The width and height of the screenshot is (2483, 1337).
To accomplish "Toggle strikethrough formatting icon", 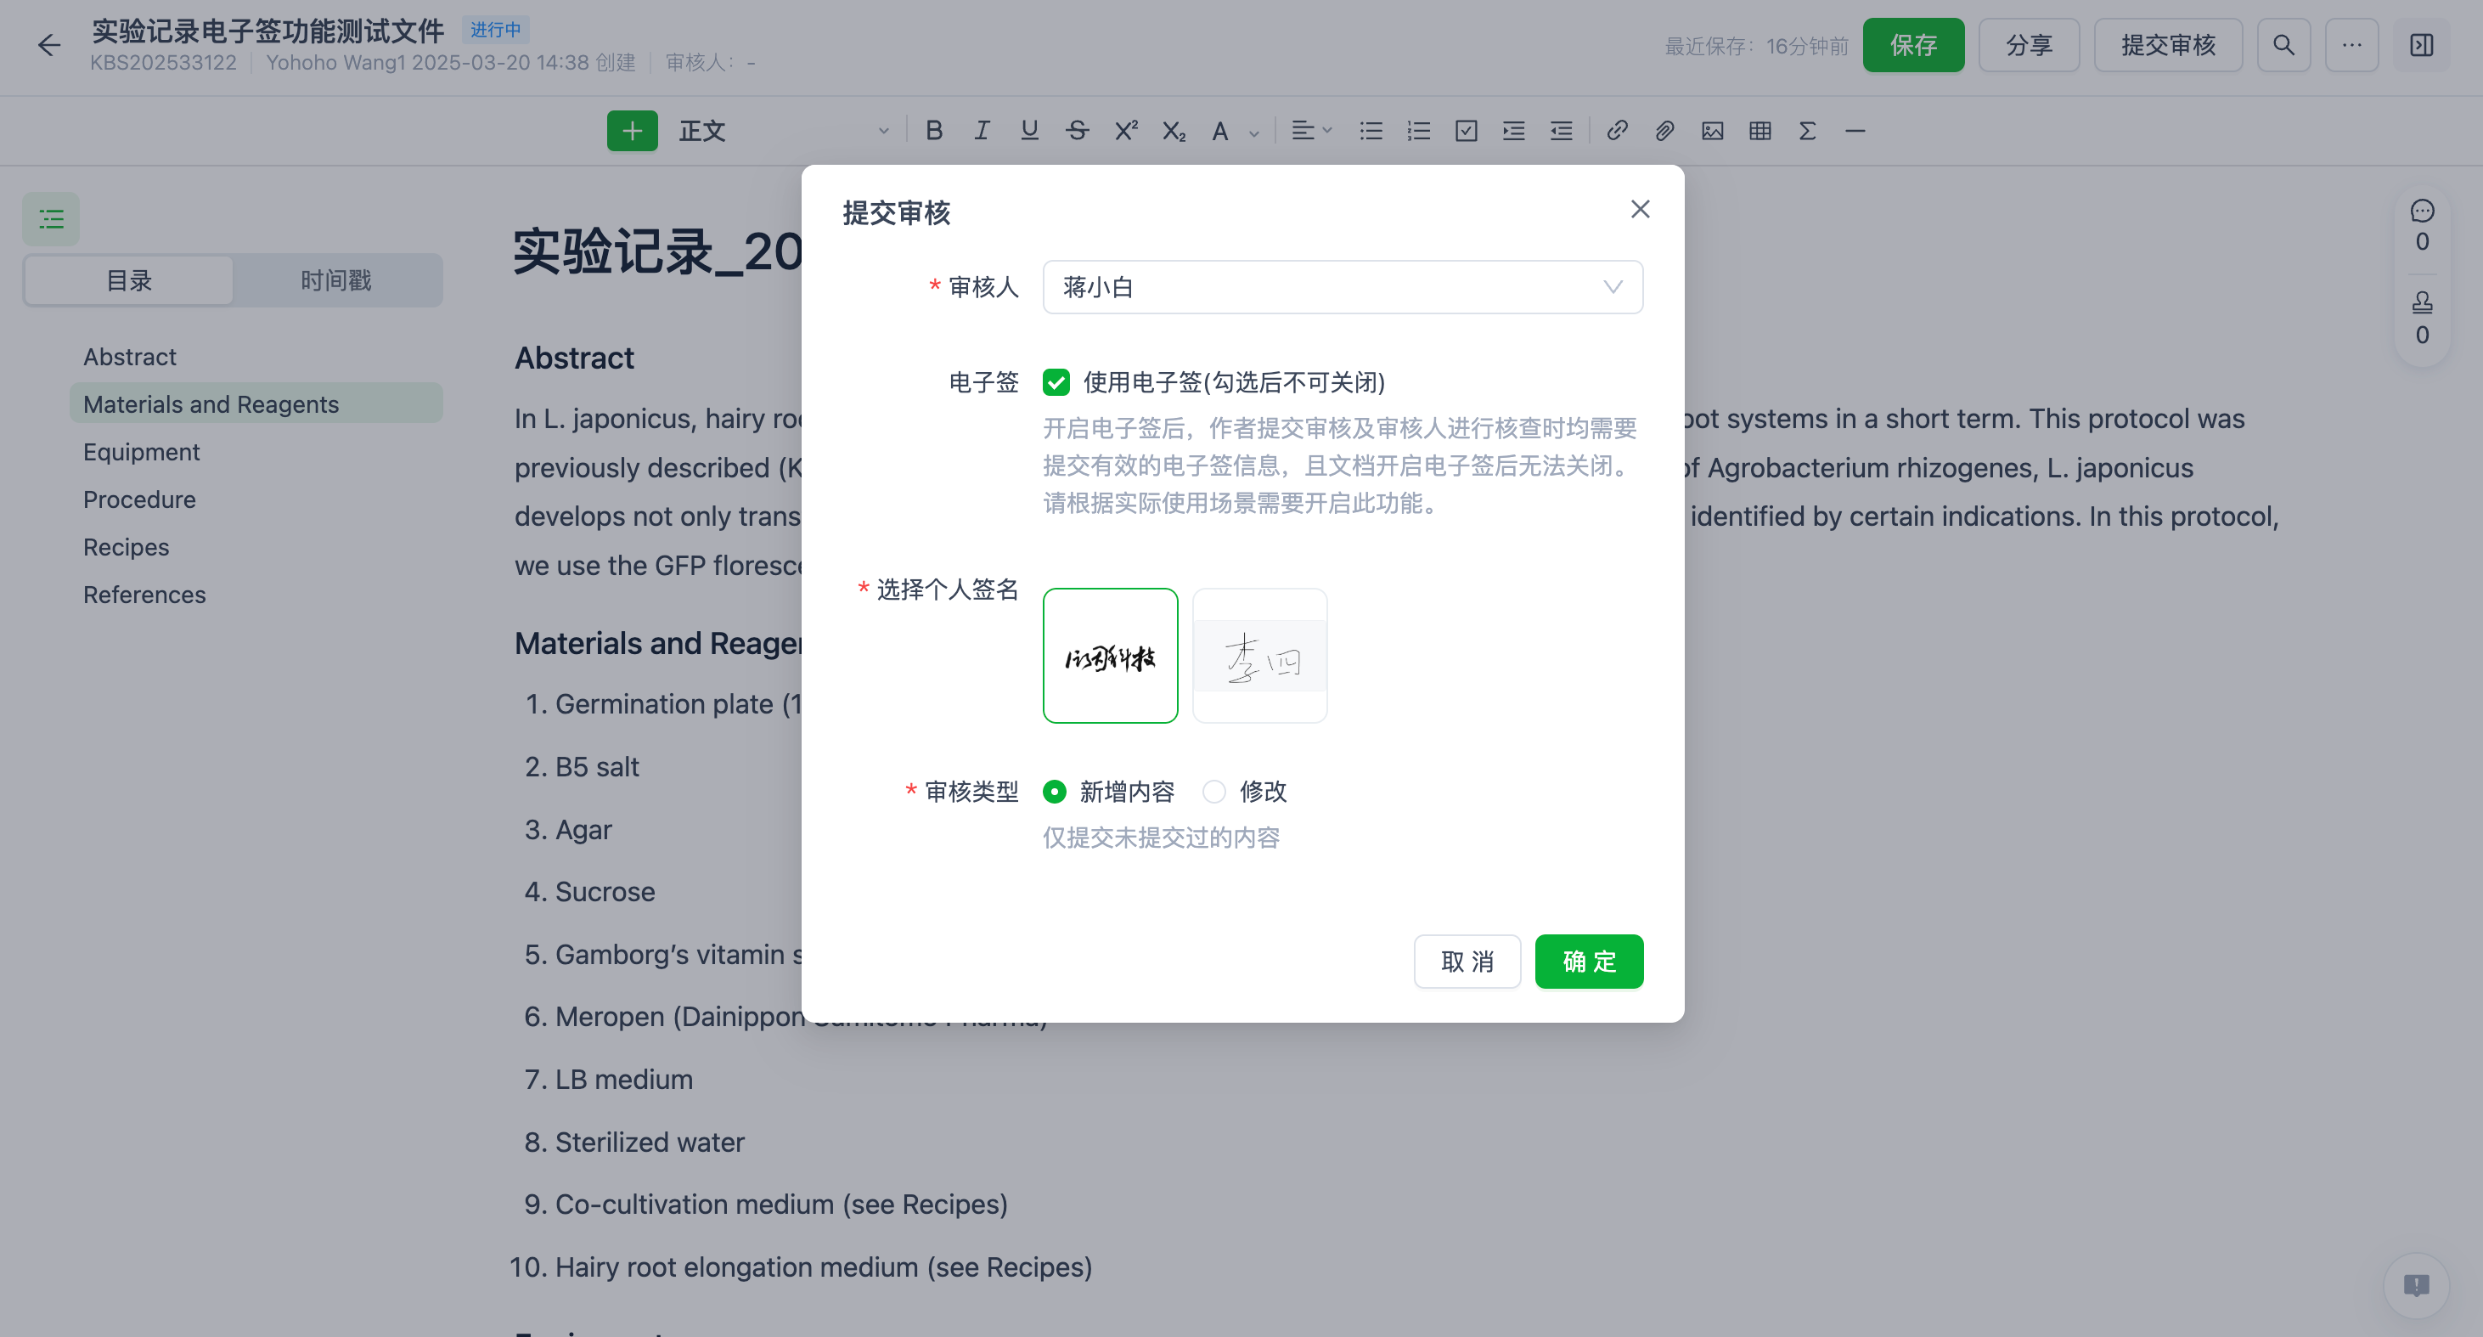I will tap(1077, 131).
